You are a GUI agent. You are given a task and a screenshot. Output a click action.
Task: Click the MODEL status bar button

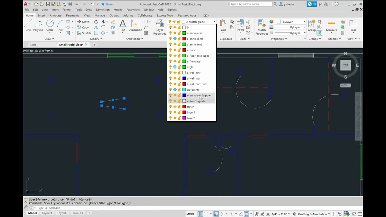click(191, 214)
